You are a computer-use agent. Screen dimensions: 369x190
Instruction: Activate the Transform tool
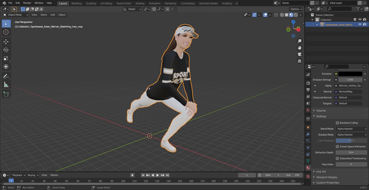click(x=6, y=67)
